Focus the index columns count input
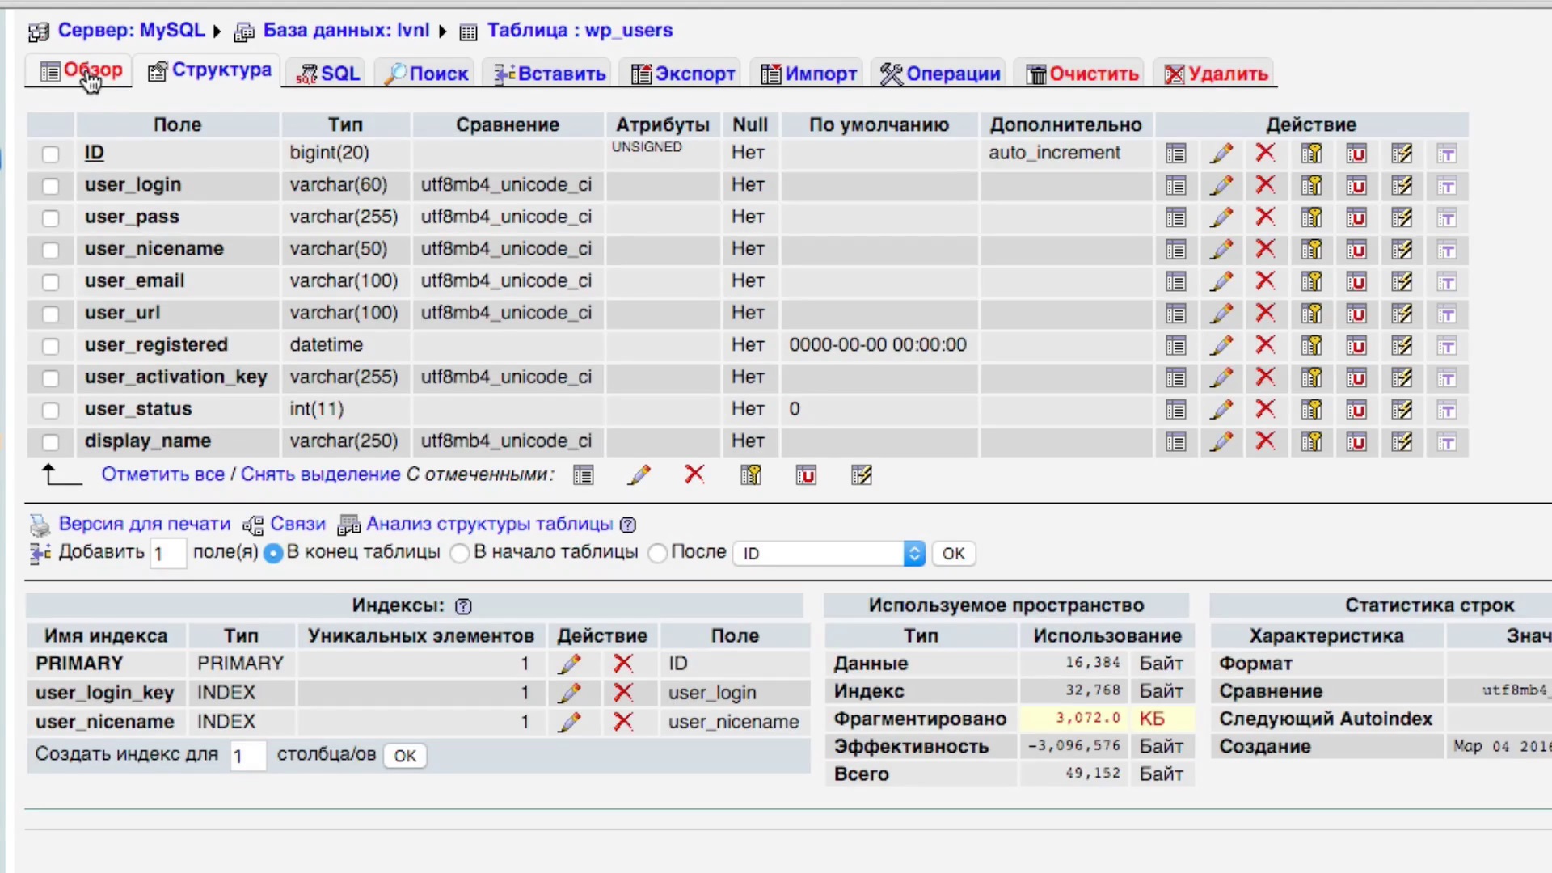 tap(247, 756)
